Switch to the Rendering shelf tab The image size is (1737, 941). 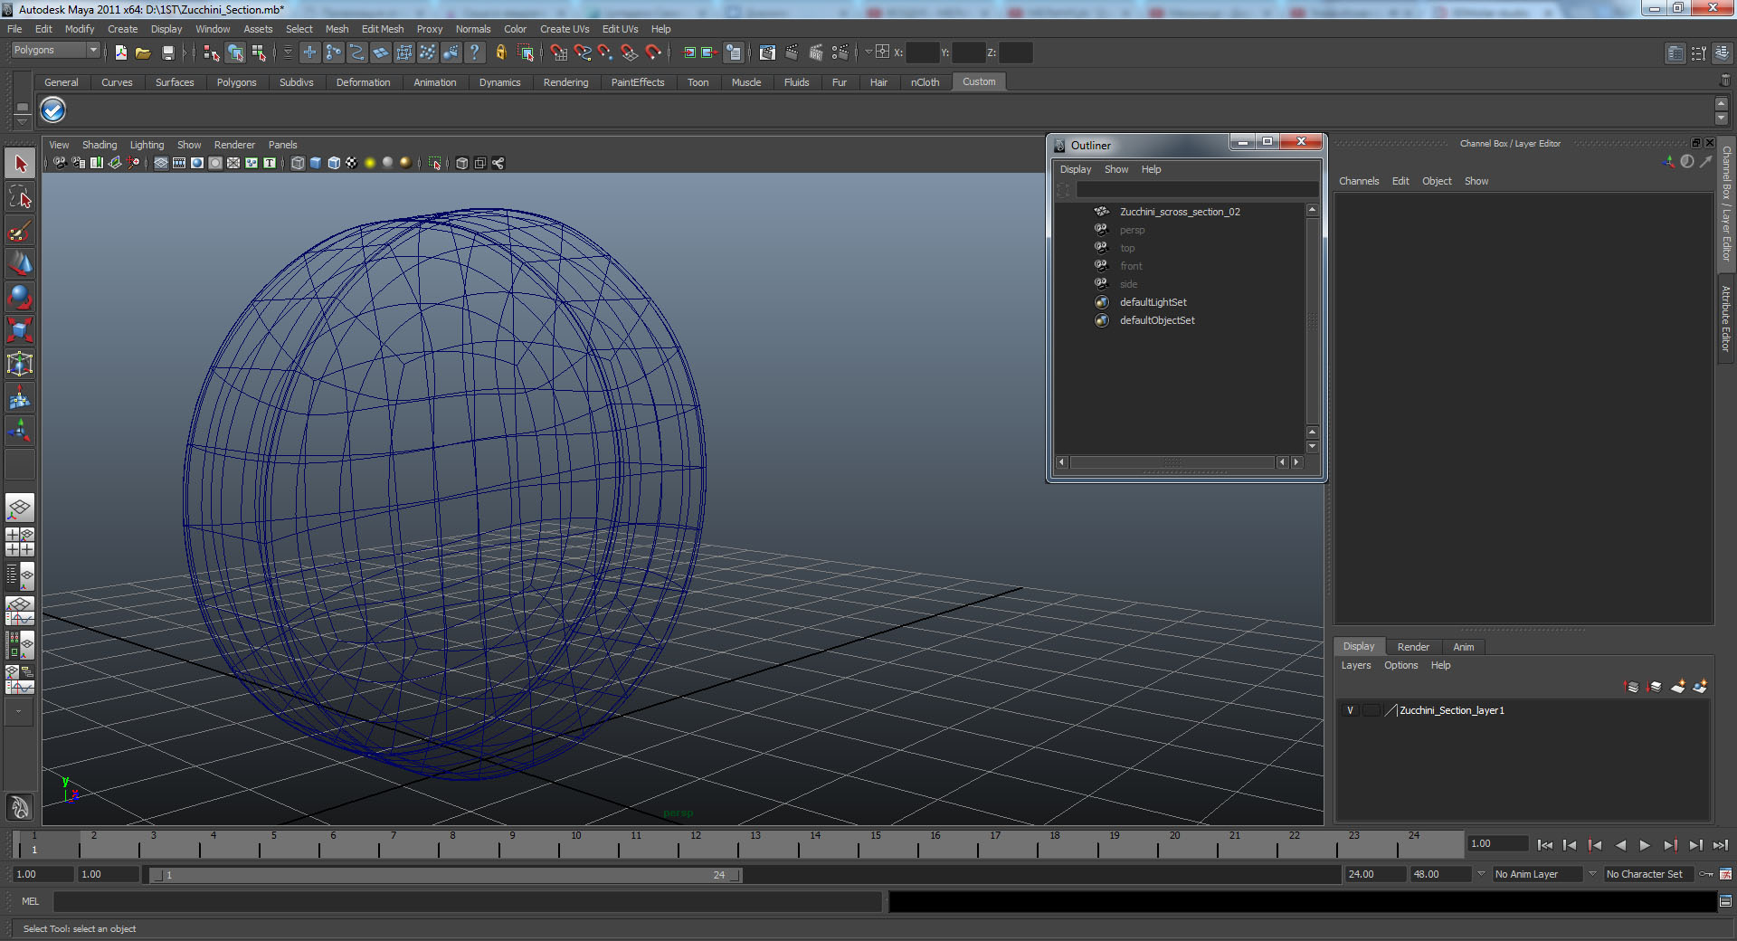tap(565, 82)
